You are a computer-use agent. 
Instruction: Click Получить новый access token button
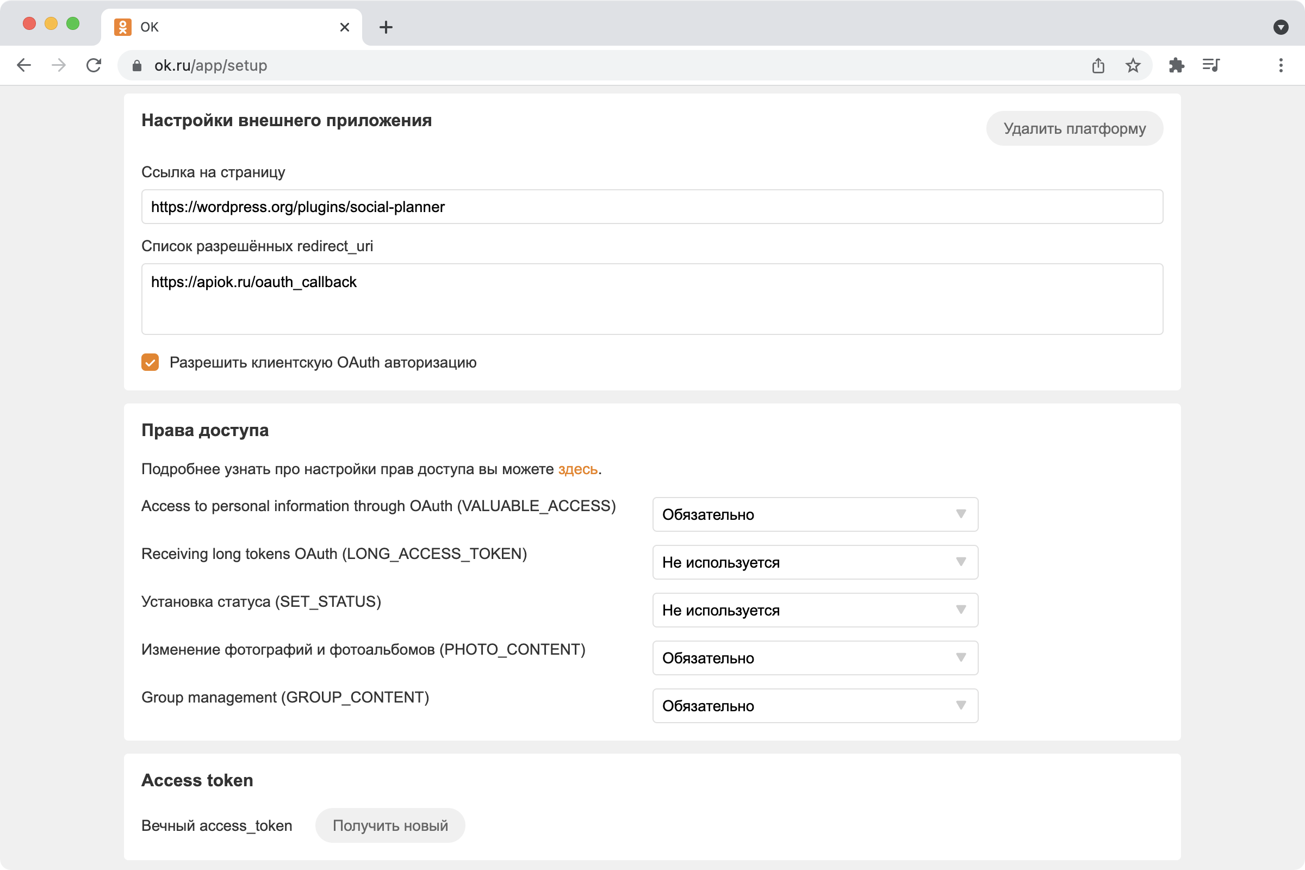click(390, 825)
